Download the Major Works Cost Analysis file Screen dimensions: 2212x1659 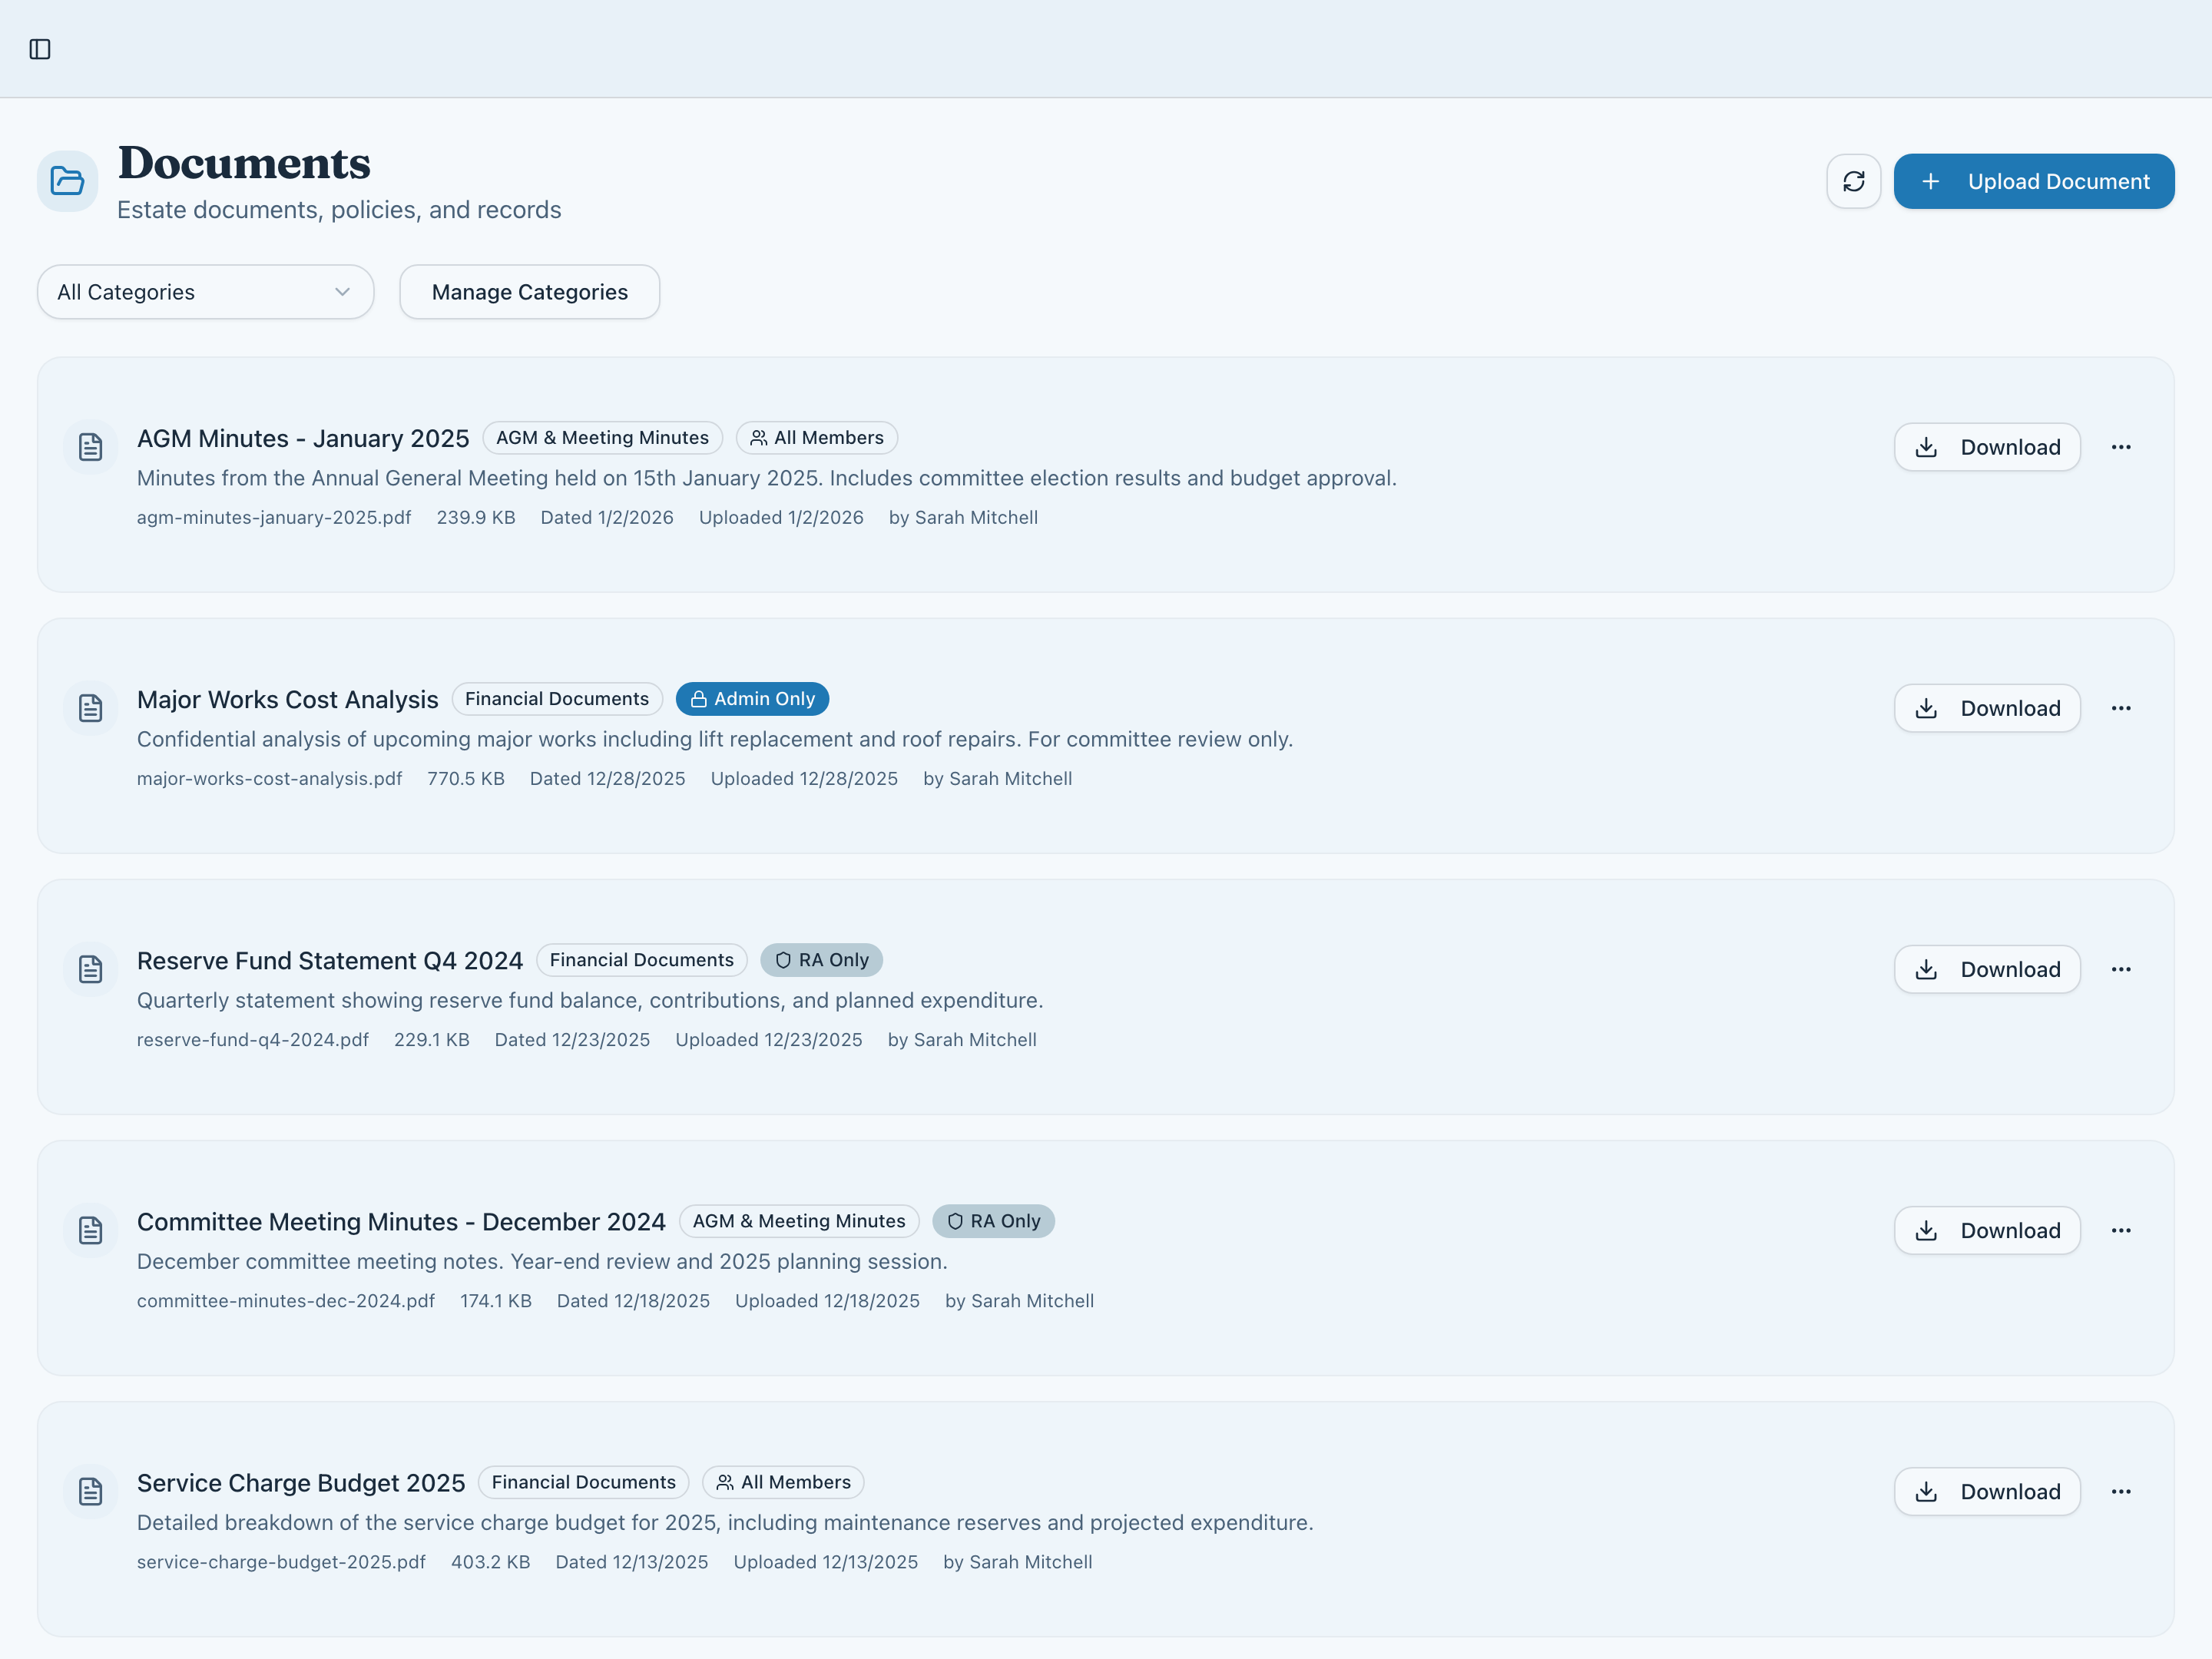[x=1986, y=708]
